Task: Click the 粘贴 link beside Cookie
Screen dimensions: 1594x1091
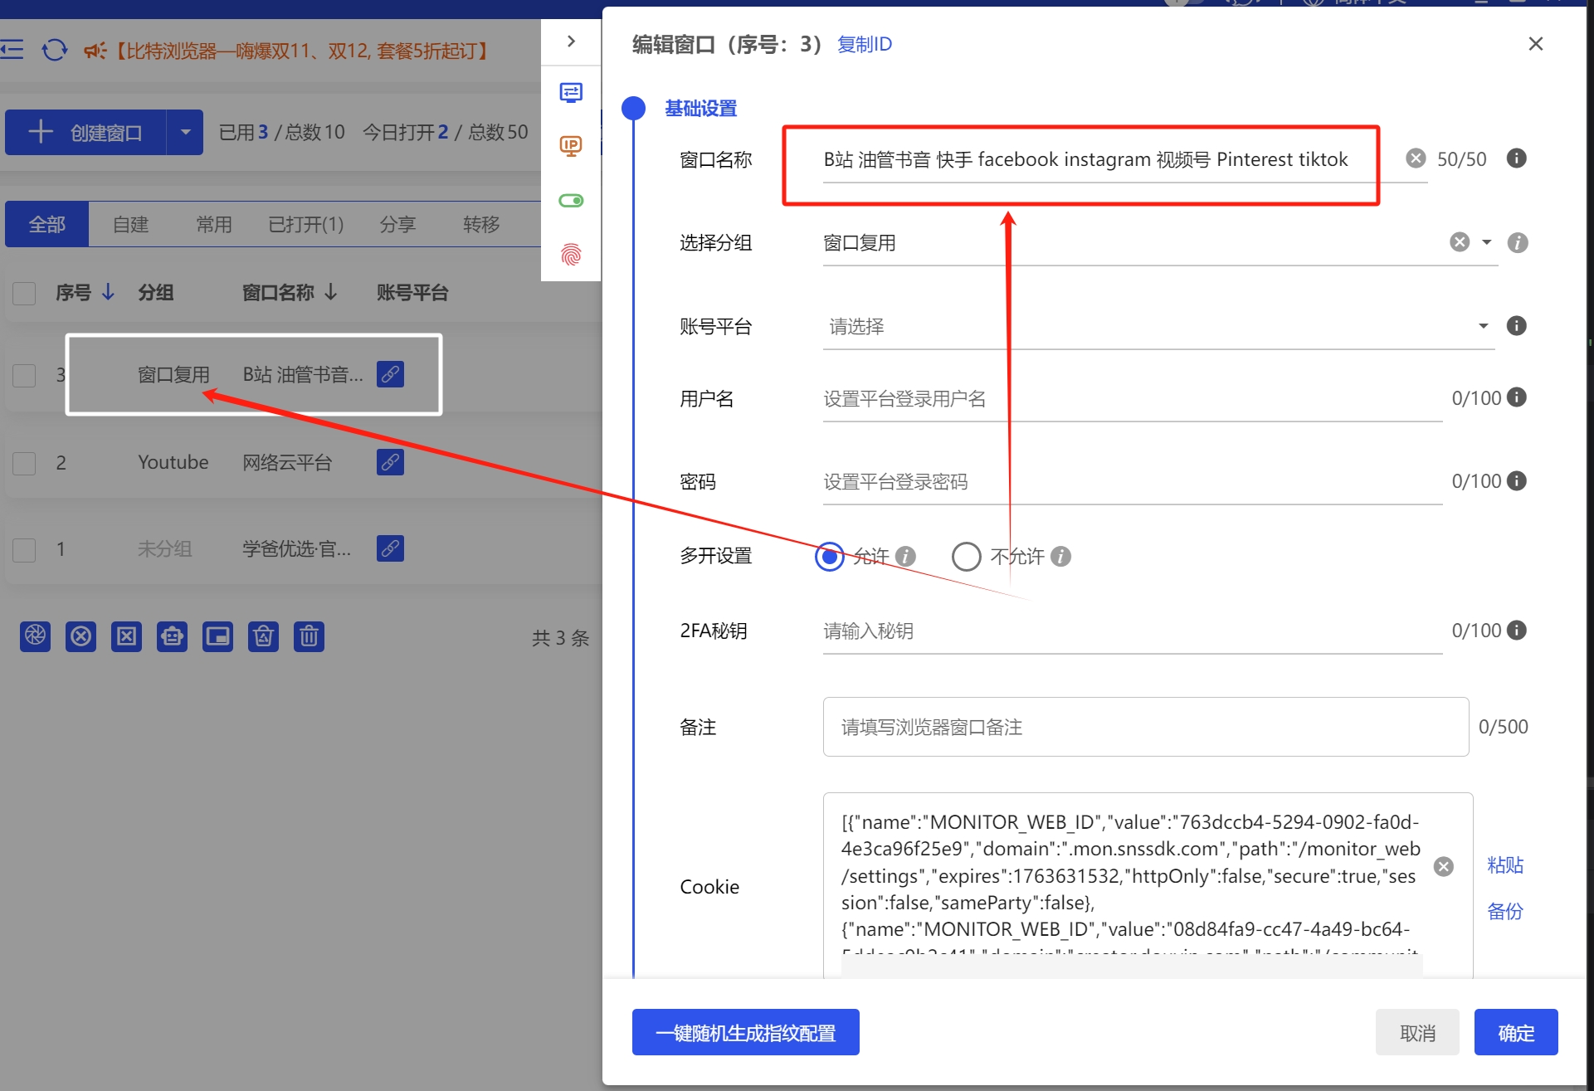Action: [1505, 865]
